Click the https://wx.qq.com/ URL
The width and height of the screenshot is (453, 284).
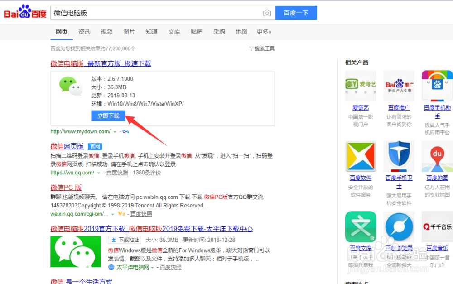[72, 173]
